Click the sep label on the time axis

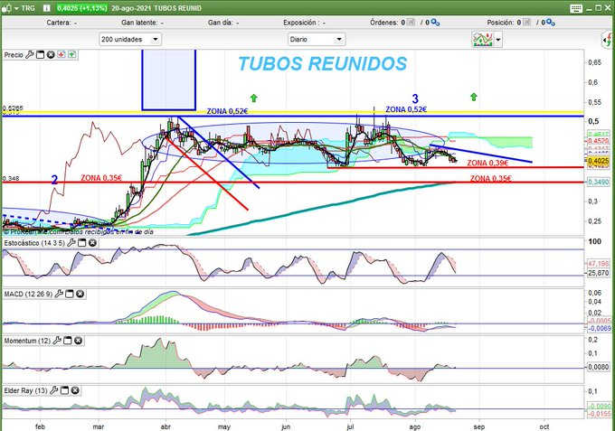(x=479, y=426)
